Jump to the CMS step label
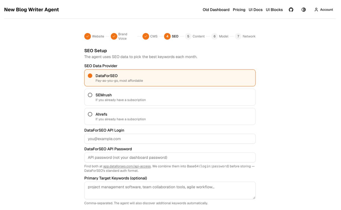341x210 pixels. coord(154,36)
